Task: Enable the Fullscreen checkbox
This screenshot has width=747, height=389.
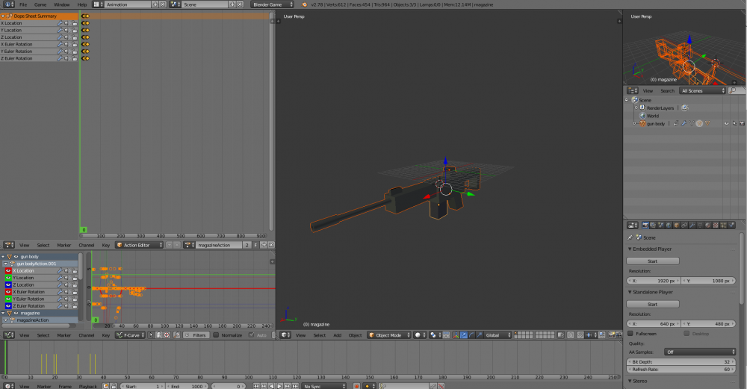Action: [x=631, y=333]
